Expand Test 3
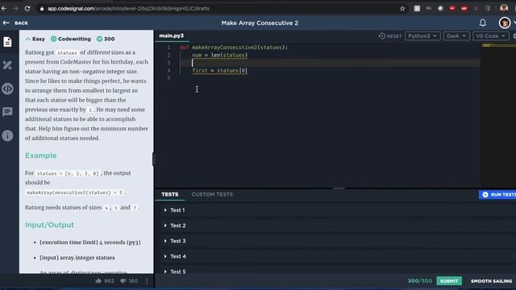The height and width of the screenshot is (290, 516). [x=175, y=241]
